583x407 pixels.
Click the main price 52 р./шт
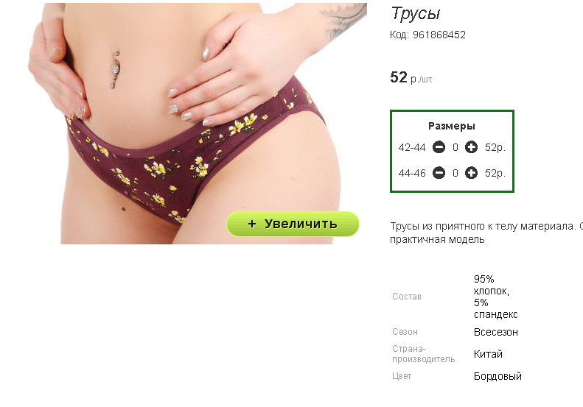coord(411,77)
